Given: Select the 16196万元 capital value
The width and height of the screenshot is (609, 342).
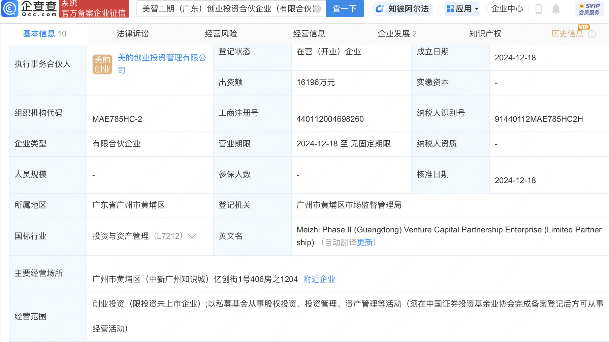Looking at the screenshot, I should 316,83.
